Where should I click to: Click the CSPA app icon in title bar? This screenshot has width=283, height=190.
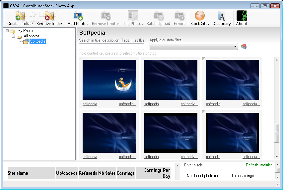coord(6,6)
